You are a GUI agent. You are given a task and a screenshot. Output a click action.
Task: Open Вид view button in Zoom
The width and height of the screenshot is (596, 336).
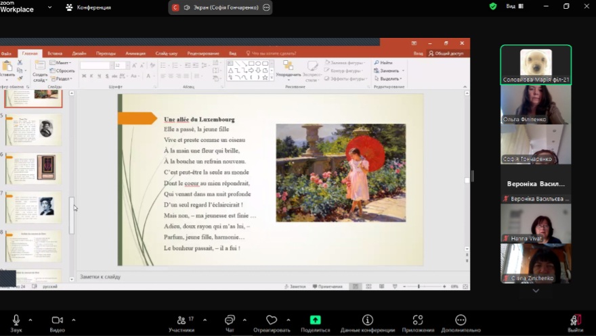tap(515, 7)
